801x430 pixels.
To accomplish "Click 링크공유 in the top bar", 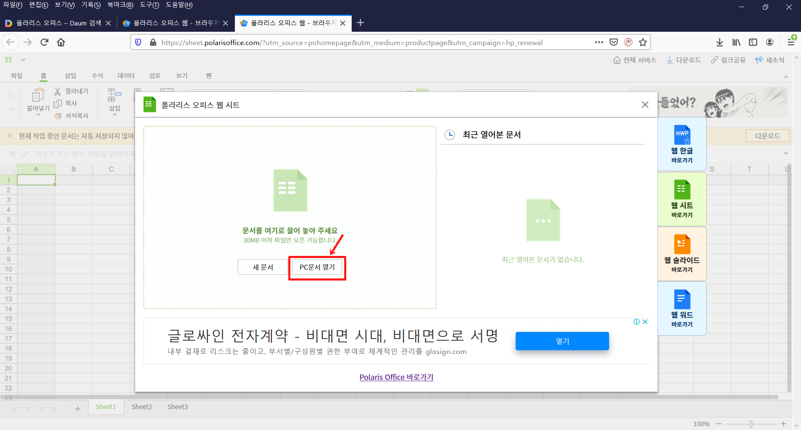I will tap(728, 60).
